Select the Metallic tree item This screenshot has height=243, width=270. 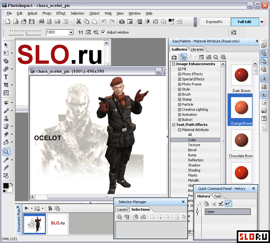click(x=193, y=180)
